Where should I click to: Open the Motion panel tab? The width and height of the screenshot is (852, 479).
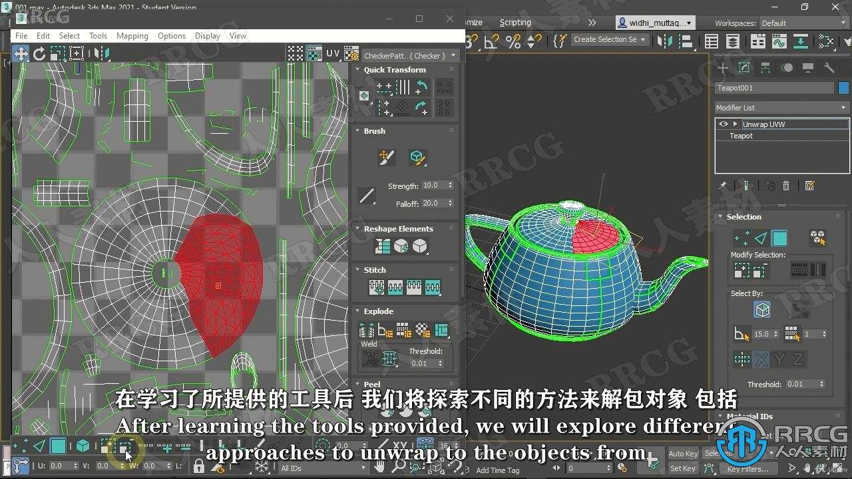tap(787, 68)
